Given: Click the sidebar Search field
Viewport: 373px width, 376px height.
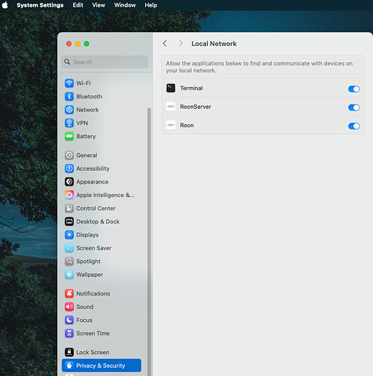Looking at the screenshot, I should 105,62.
